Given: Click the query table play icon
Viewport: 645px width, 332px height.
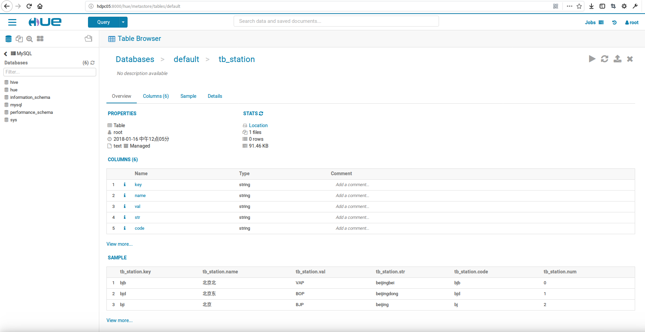Looking at the screenshot, I should 592,59.
